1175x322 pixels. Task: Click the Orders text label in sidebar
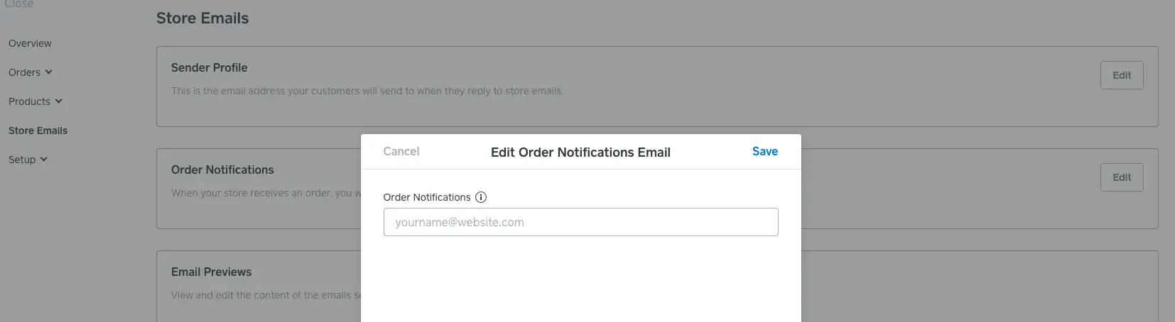point(24,72)
